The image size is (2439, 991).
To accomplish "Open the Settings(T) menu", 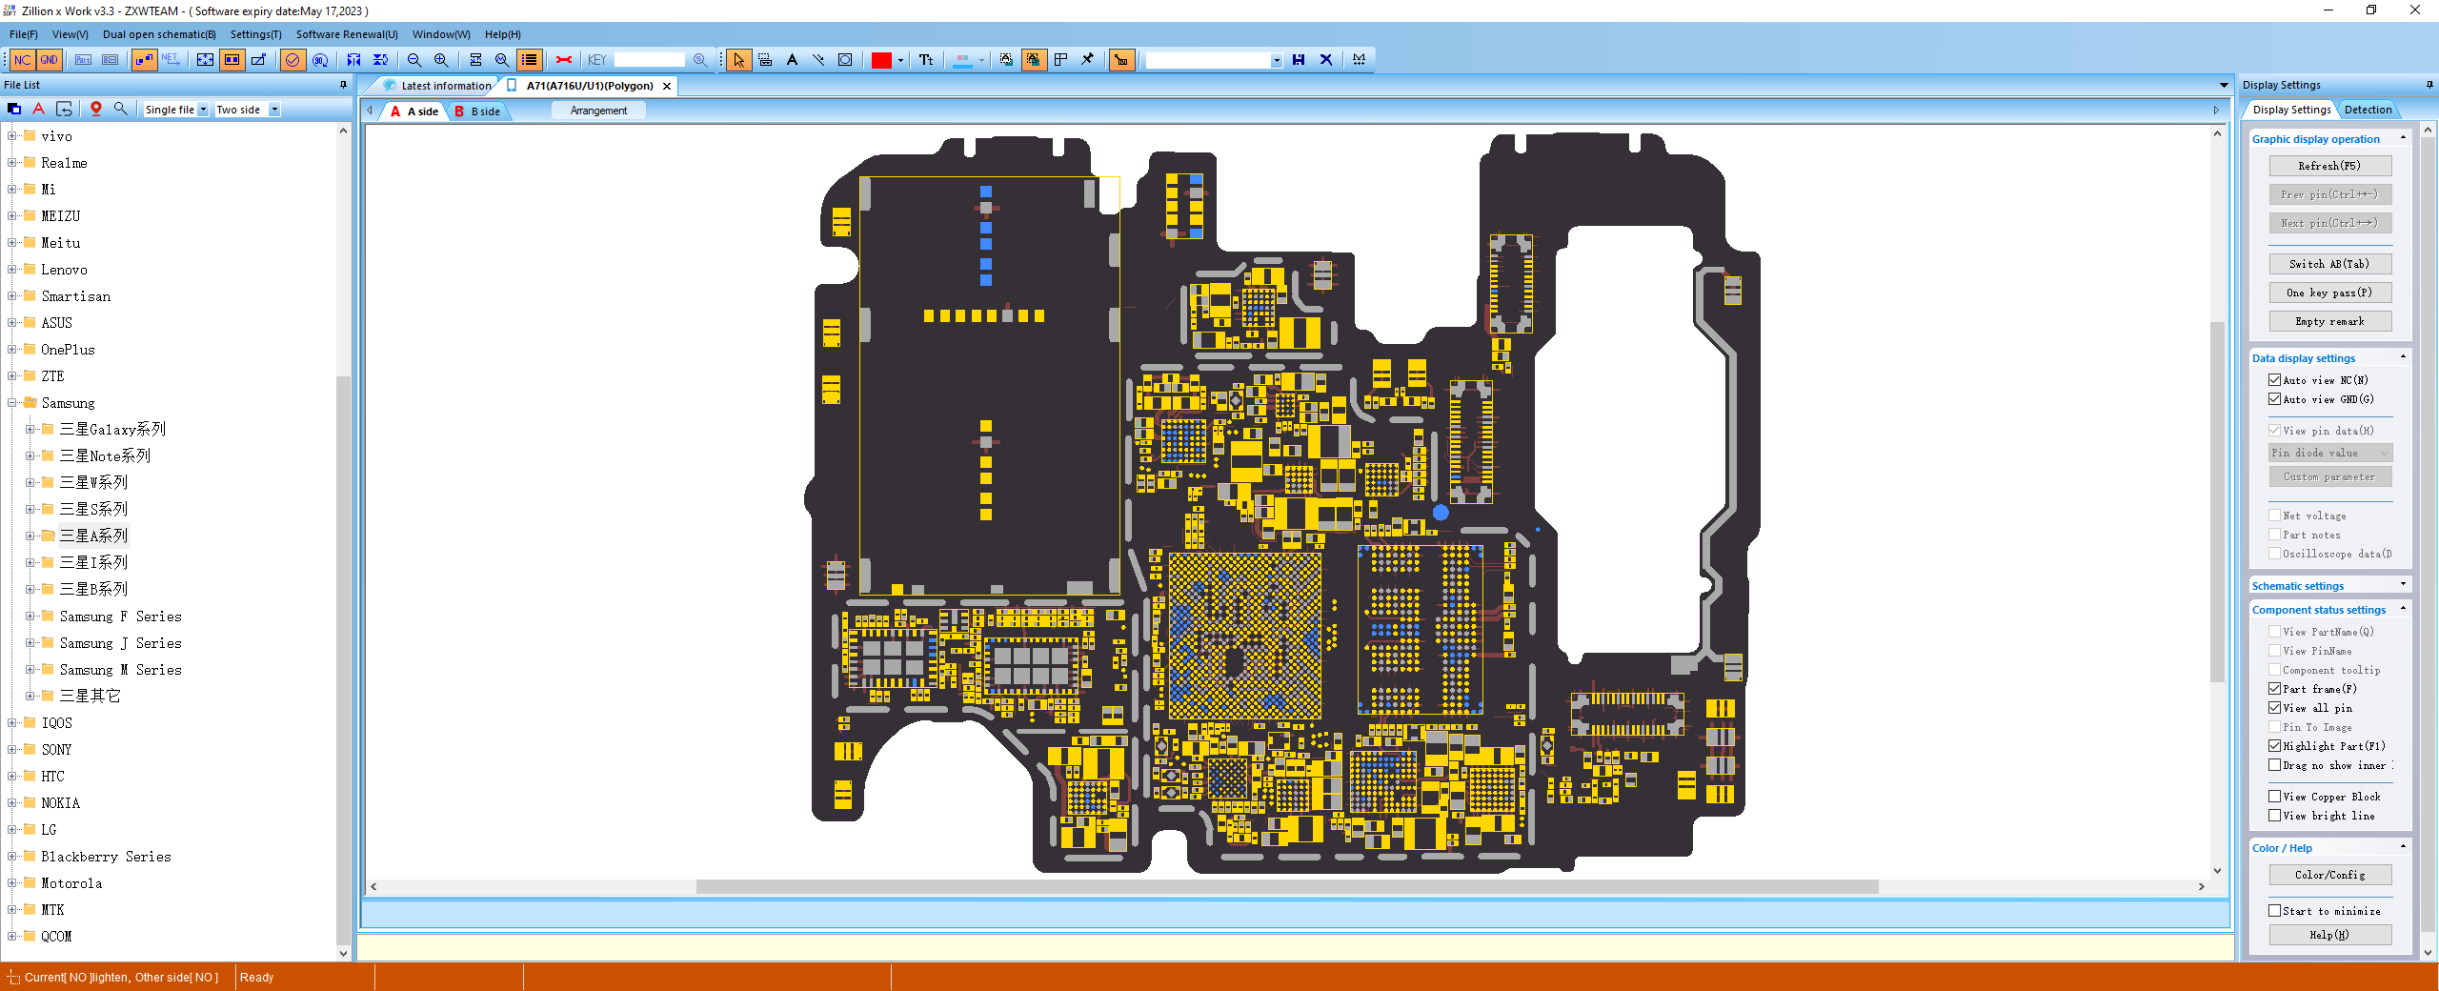I will (x=255, y=34).
